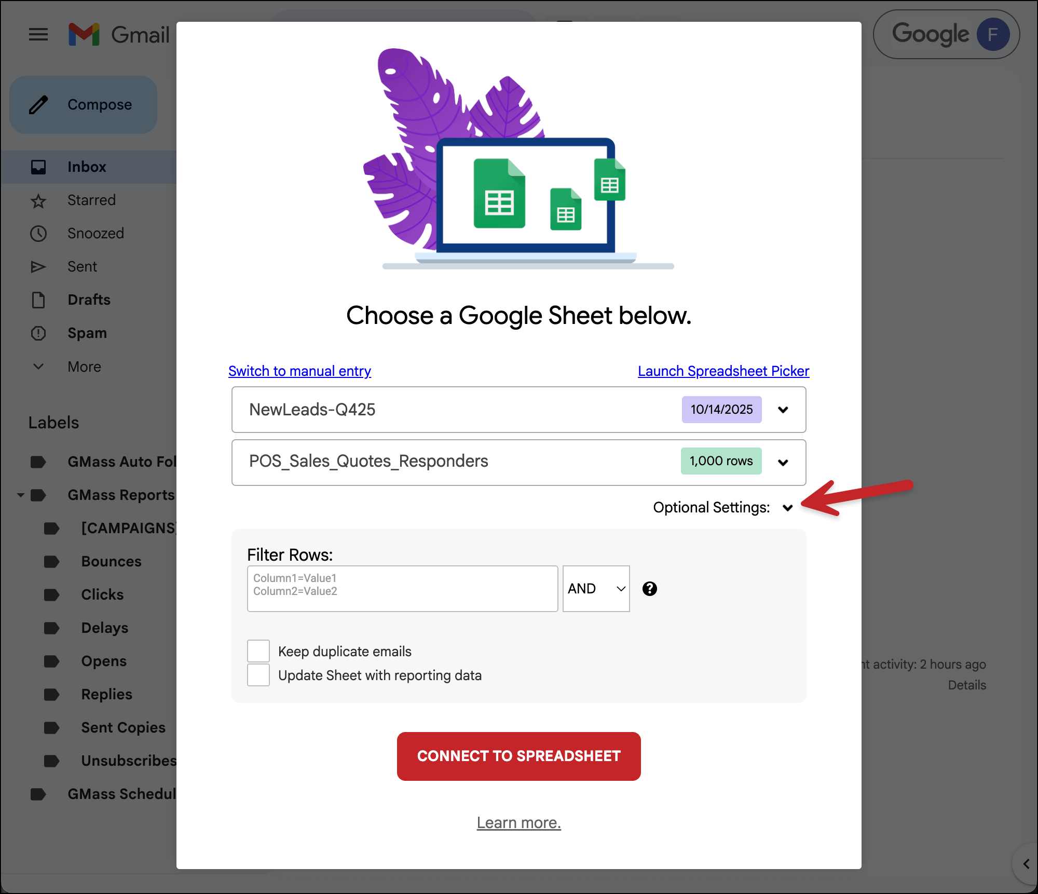Click the Inbox tray icon
The height and width of the screenshot is (894, 1038).
[38, 167]
